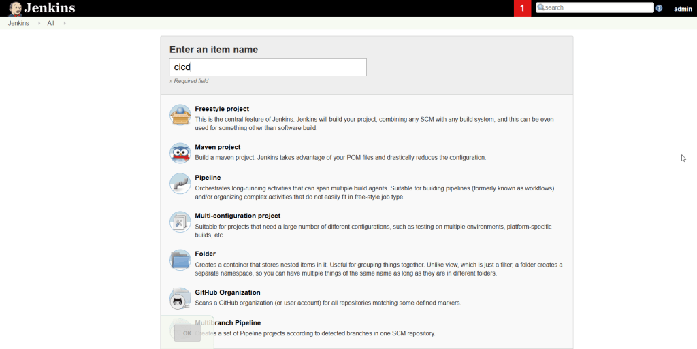The image size is (697, 349).
Task: Go to the All view breadcrumb
Action: click(x=50, y=23)
